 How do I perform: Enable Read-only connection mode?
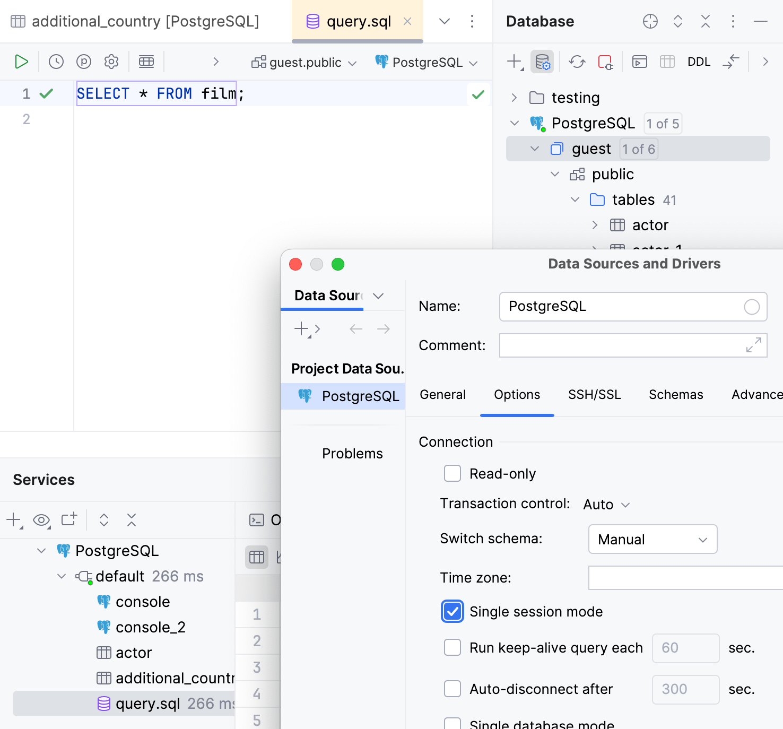(x=452, y=473)
